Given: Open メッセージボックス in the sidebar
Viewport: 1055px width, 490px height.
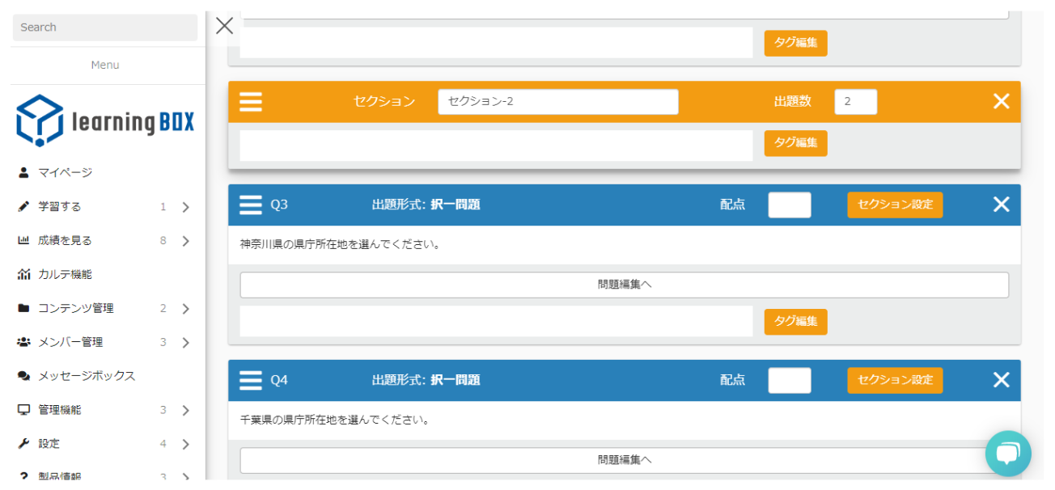Looking at the screenshot, I should [86, 377].
